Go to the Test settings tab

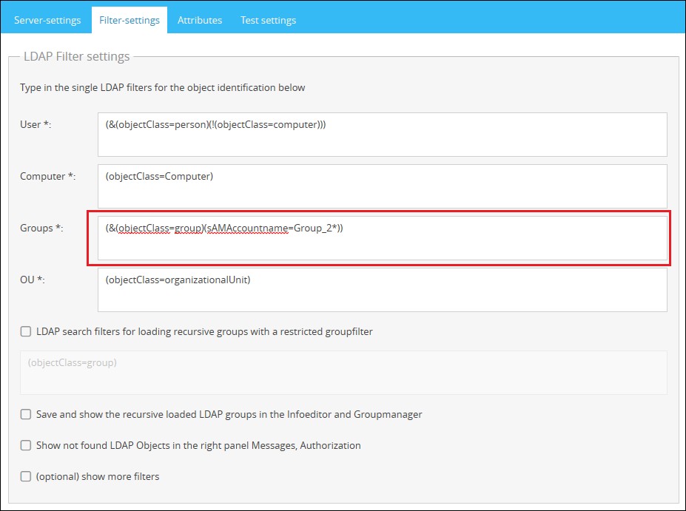coord(268,20)
